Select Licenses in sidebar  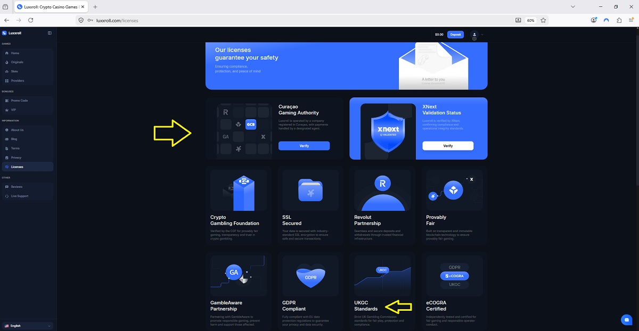click(x=27, y=167)
